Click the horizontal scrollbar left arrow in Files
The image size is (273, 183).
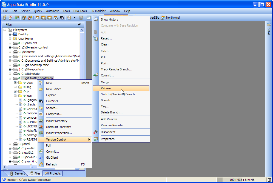coord(5,167)
